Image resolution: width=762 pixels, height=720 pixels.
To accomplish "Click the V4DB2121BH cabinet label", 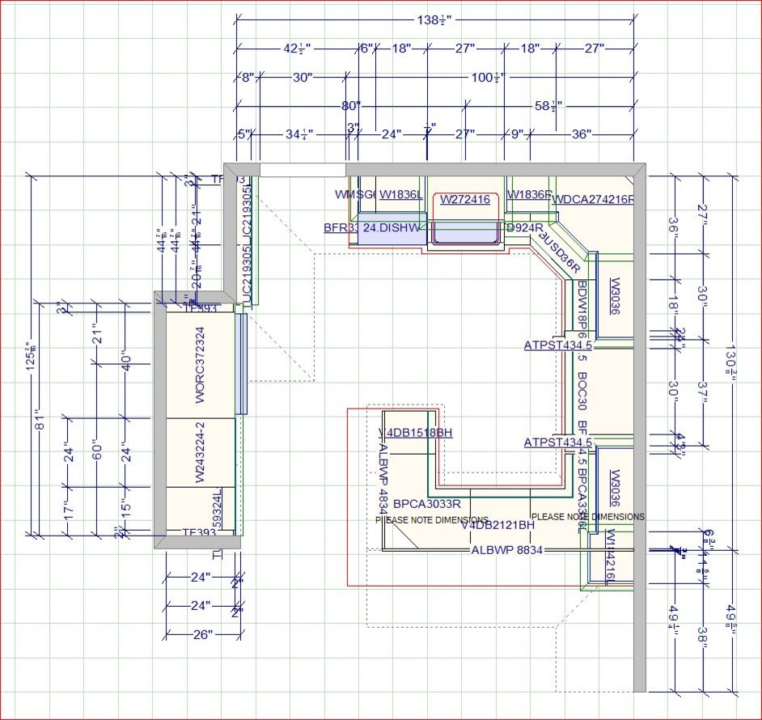I will [497, 525].
